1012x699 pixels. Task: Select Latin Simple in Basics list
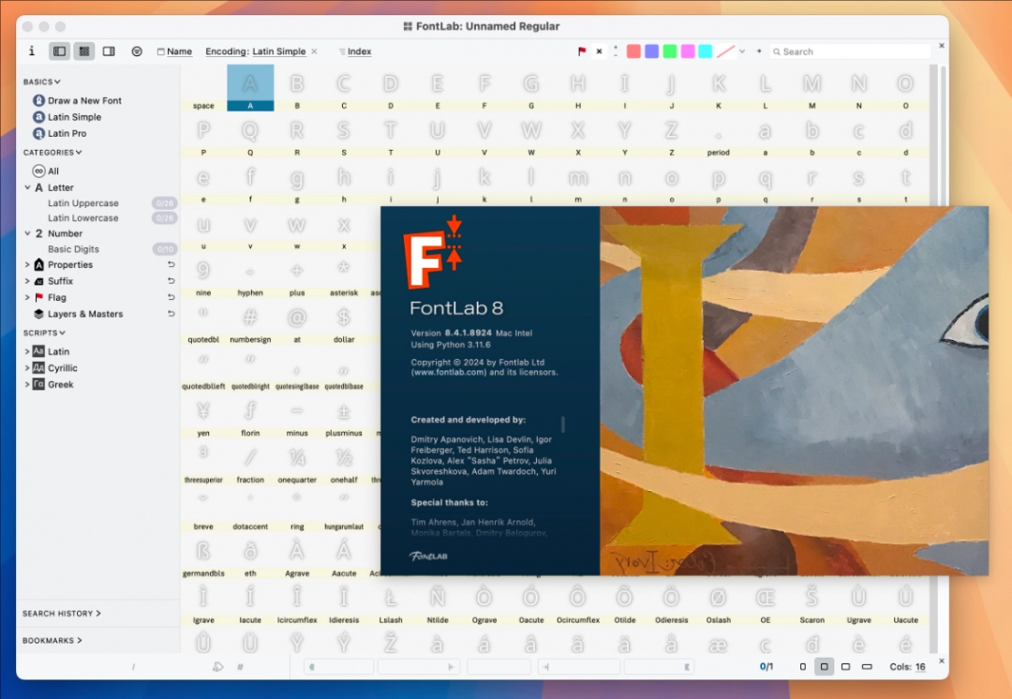click(x=74, y=117)
